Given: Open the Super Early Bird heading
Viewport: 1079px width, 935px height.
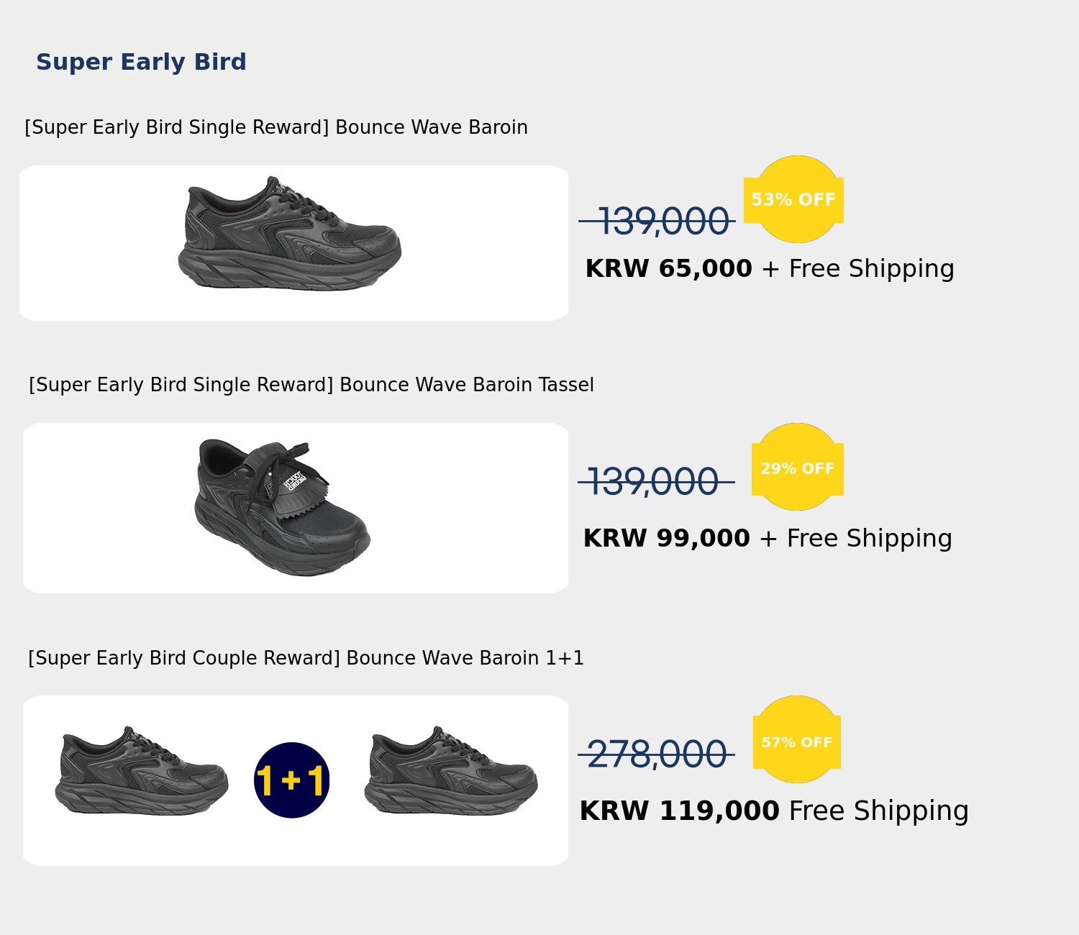Looking at the screenshot, I should (x=141, y=62).
